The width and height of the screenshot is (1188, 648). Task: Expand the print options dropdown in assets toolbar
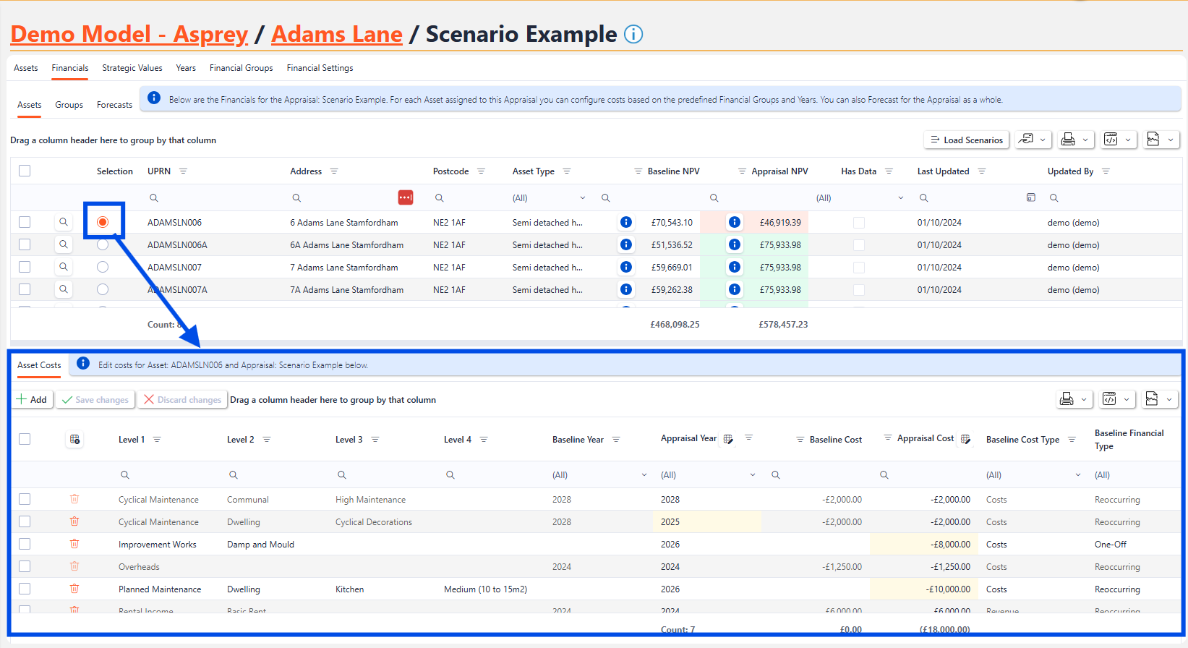tap(1085, 140)
